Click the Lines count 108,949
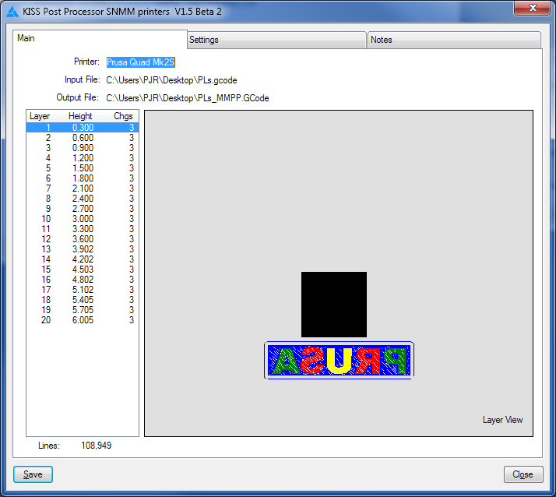556x497 pixels. (96, 446)
